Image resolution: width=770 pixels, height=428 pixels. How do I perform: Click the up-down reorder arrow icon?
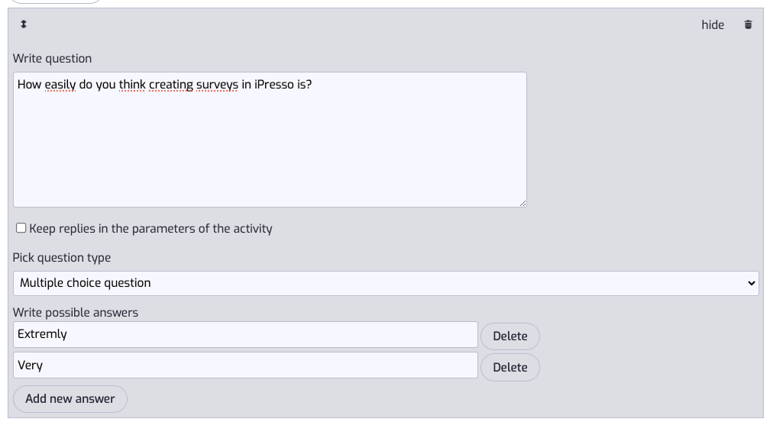23,24
